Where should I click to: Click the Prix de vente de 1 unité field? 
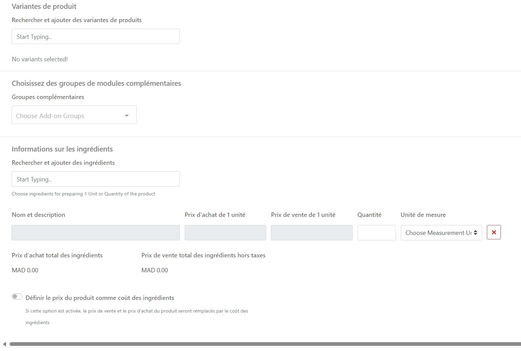(x=311, y=233)
